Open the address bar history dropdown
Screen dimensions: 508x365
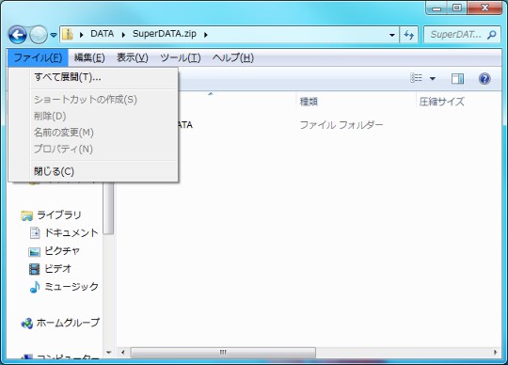pos(392,35)
